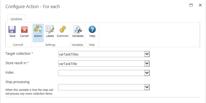This screenshot has width=206, height=103.
Task: Maximize the Configure Action dialog
Action: pos(191,5)
